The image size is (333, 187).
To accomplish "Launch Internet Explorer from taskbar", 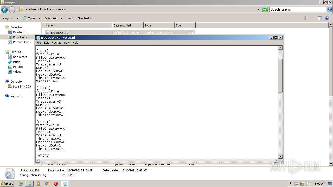I will 21,184.
